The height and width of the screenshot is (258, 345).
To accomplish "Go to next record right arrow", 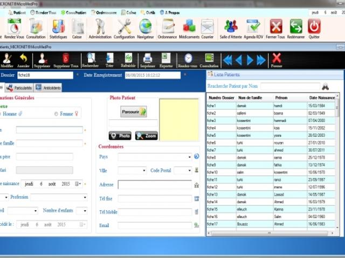I will pyautogui.click(x=250, y=60).
